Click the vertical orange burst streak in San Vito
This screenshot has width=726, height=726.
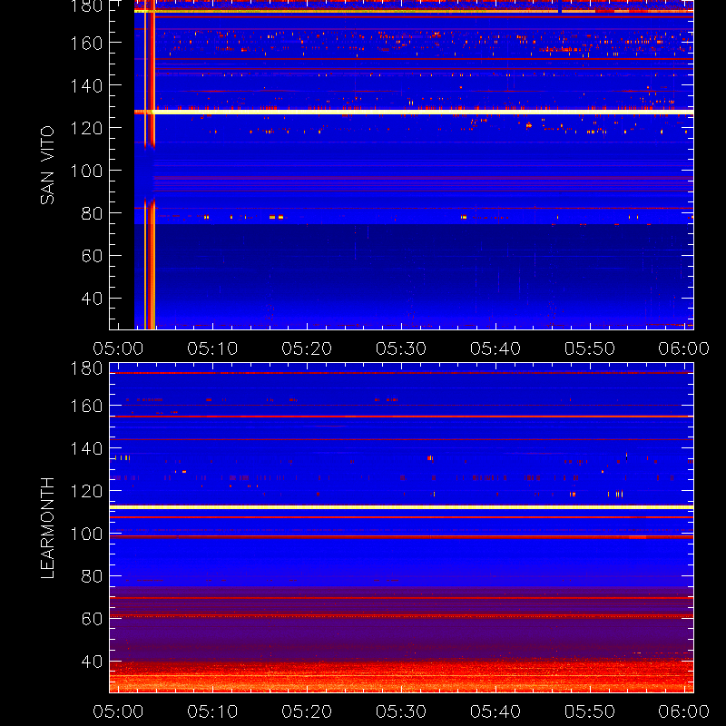150,164
